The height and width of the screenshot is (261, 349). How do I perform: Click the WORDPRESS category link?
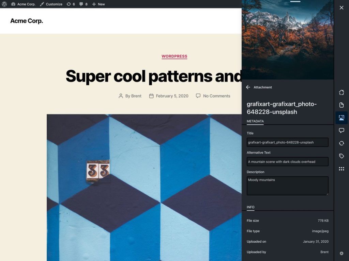pos(174,56)
